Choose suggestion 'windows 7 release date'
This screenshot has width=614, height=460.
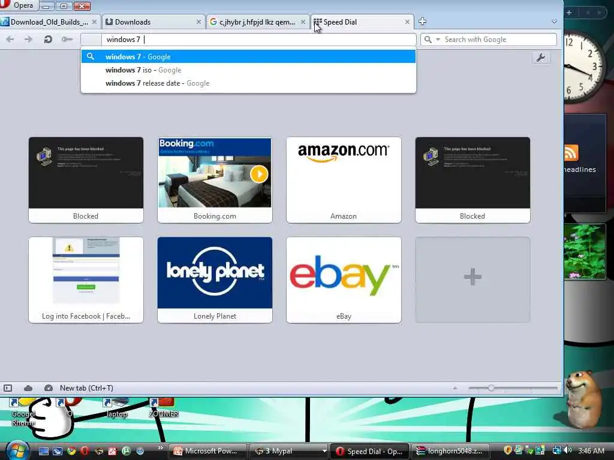point(248,83)
